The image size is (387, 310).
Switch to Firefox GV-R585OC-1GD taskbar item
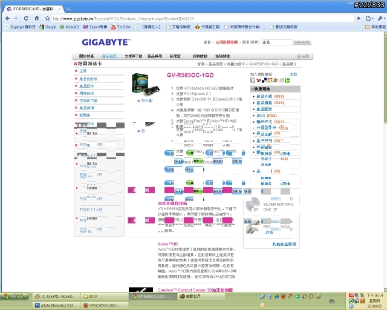[103, 305]
